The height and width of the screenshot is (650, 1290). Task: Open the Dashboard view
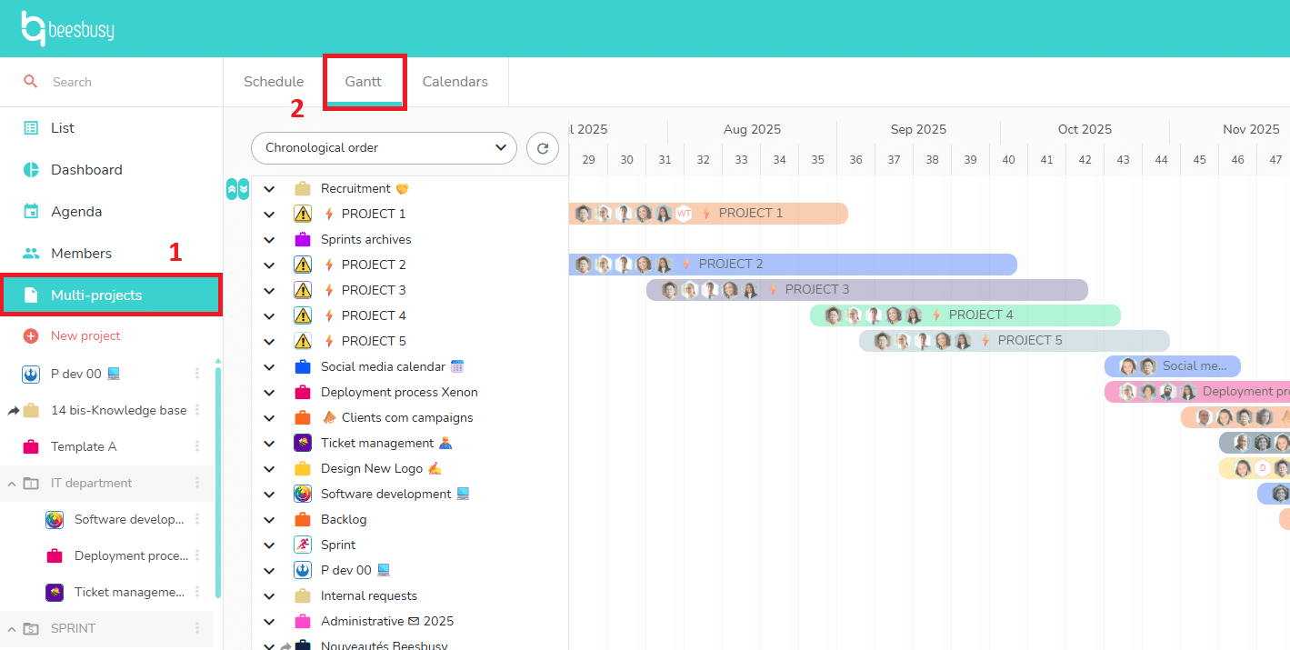point(88,169)
